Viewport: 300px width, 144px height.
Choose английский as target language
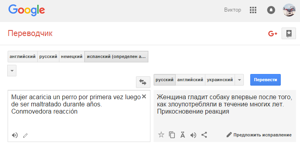(190, 80)
